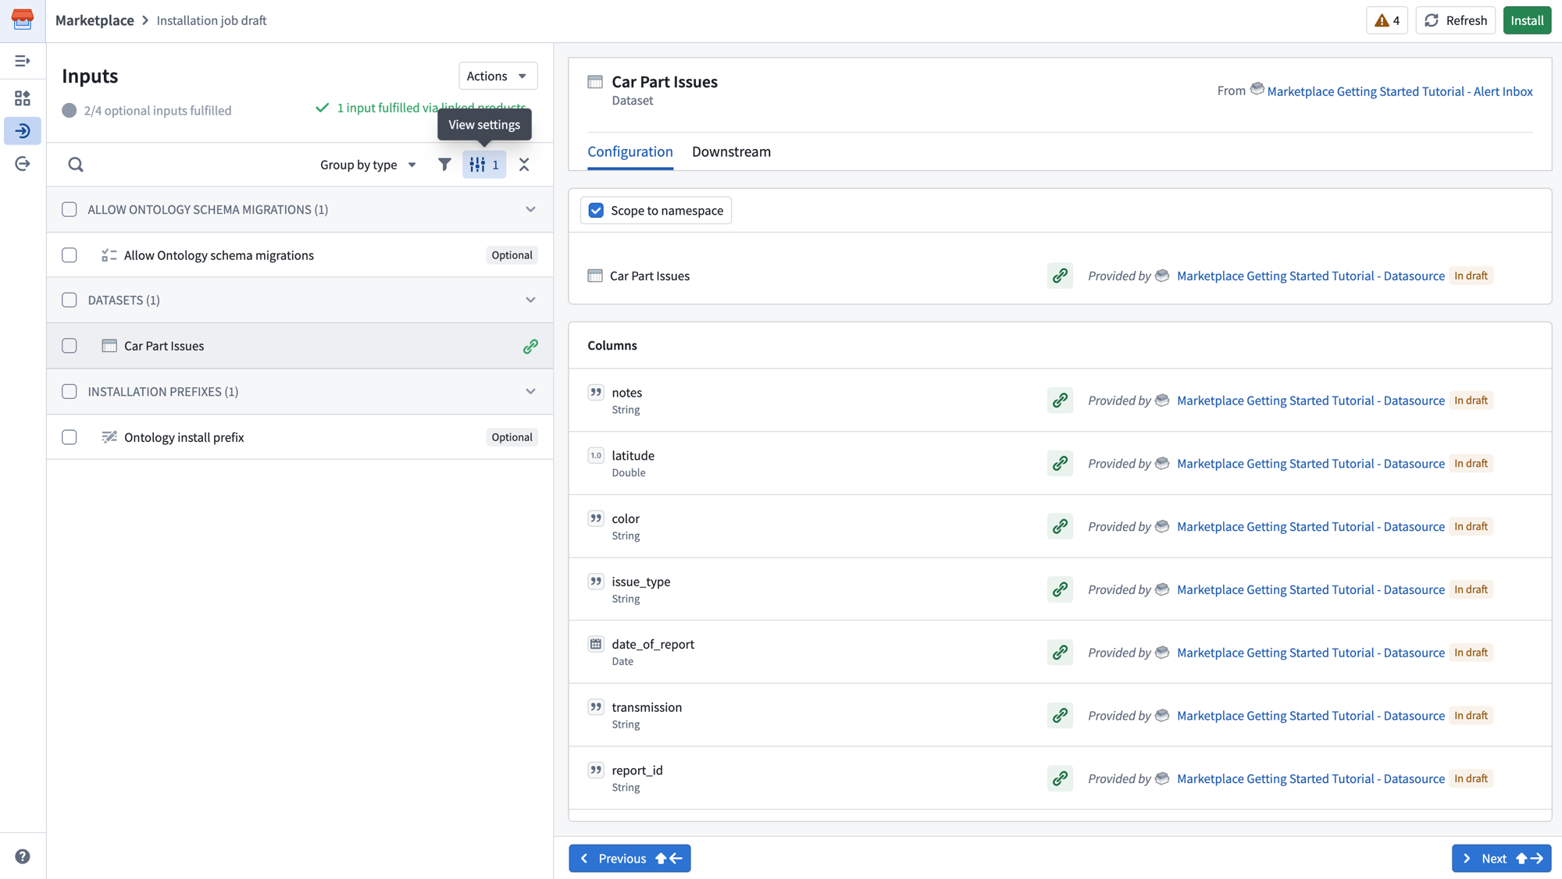Toggle the Scope to namespace checkbox
The image size is (1562, 879).
click(x=596, y=211)
